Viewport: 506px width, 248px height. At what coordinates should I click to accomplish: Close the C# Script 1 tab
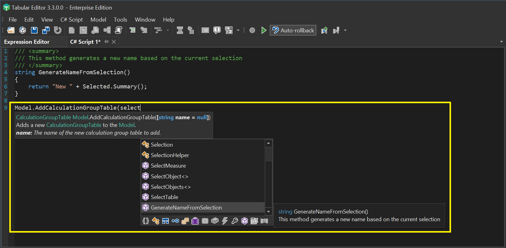coord(114,42)
